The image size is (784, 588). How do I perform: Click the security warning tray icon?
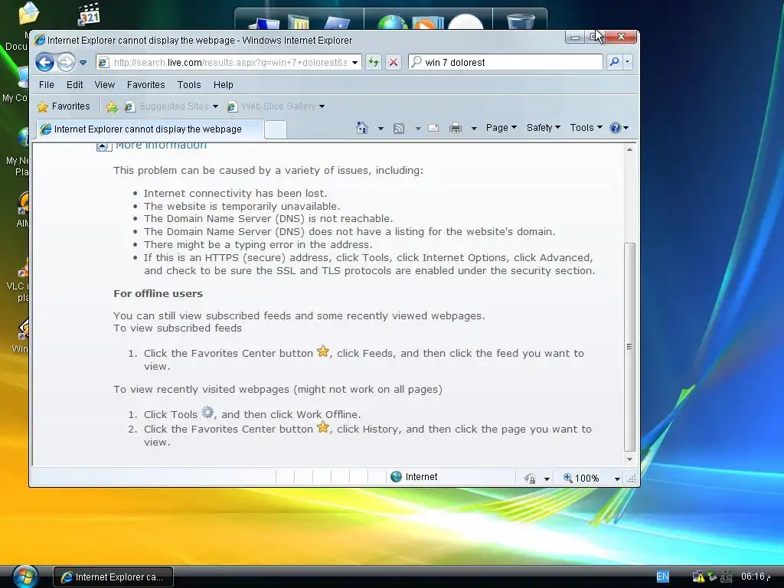tap(698, 577)
